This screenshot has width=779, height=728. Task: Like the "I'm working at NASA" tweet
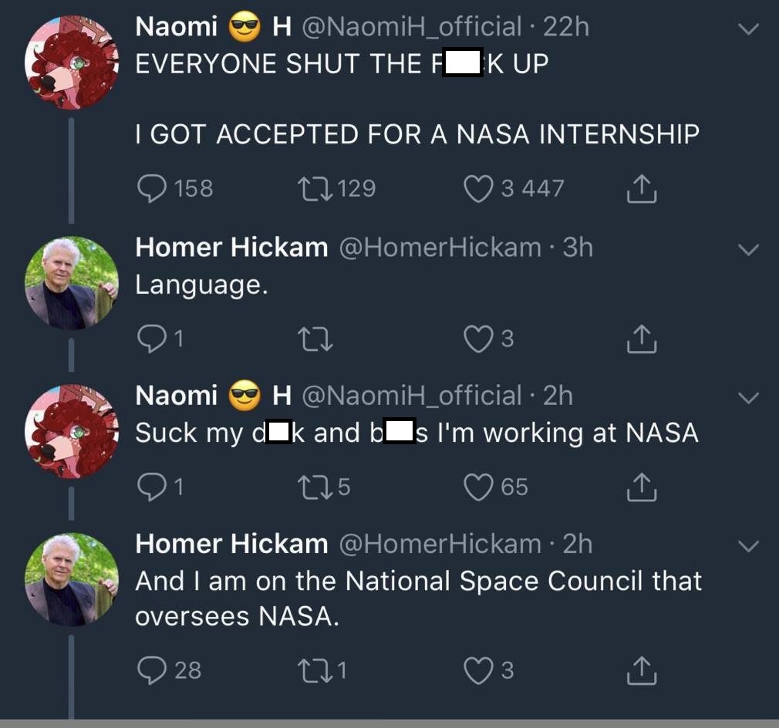click(x=478, y=487)
